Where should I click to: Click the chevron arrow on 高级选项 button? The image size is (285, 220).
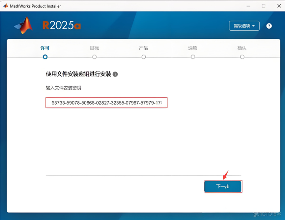point(254,25)
